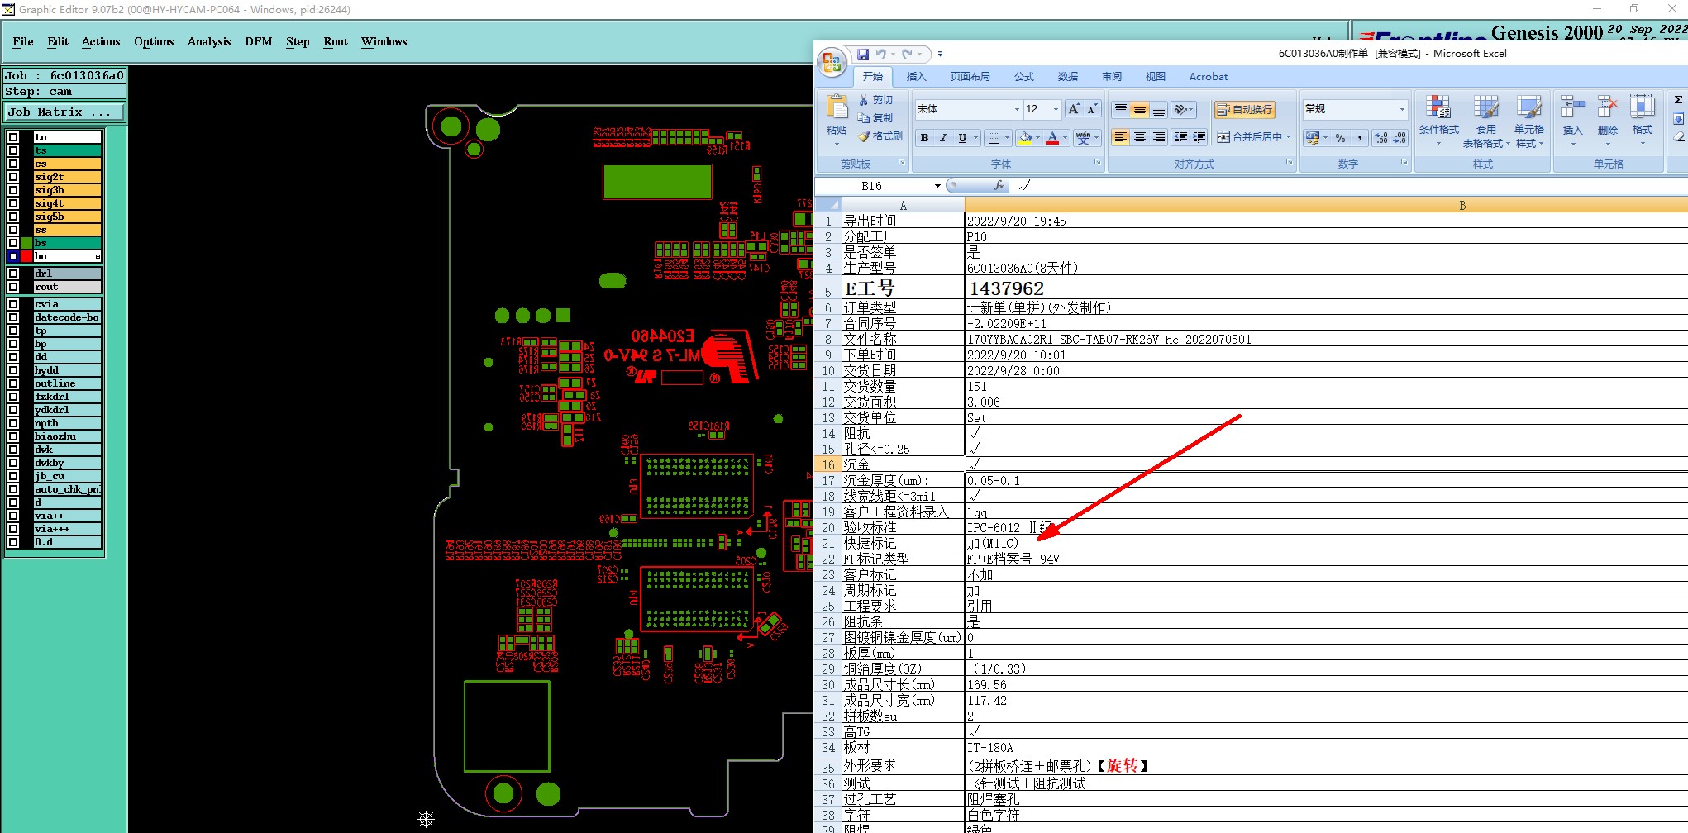Toggle Wrap Text (自动换行) button
This screenshot has height=833, width=1688.
coord(1244,109)
